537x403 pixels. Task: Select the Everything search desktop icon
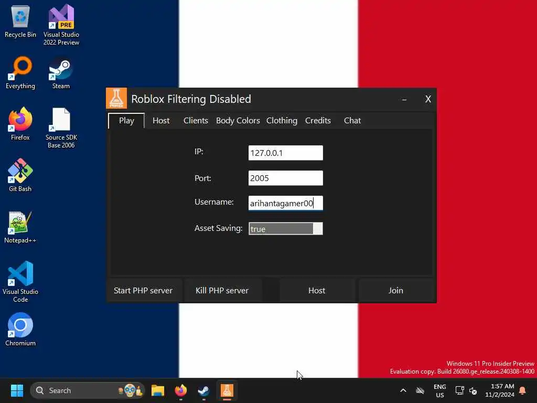[20, 73]
